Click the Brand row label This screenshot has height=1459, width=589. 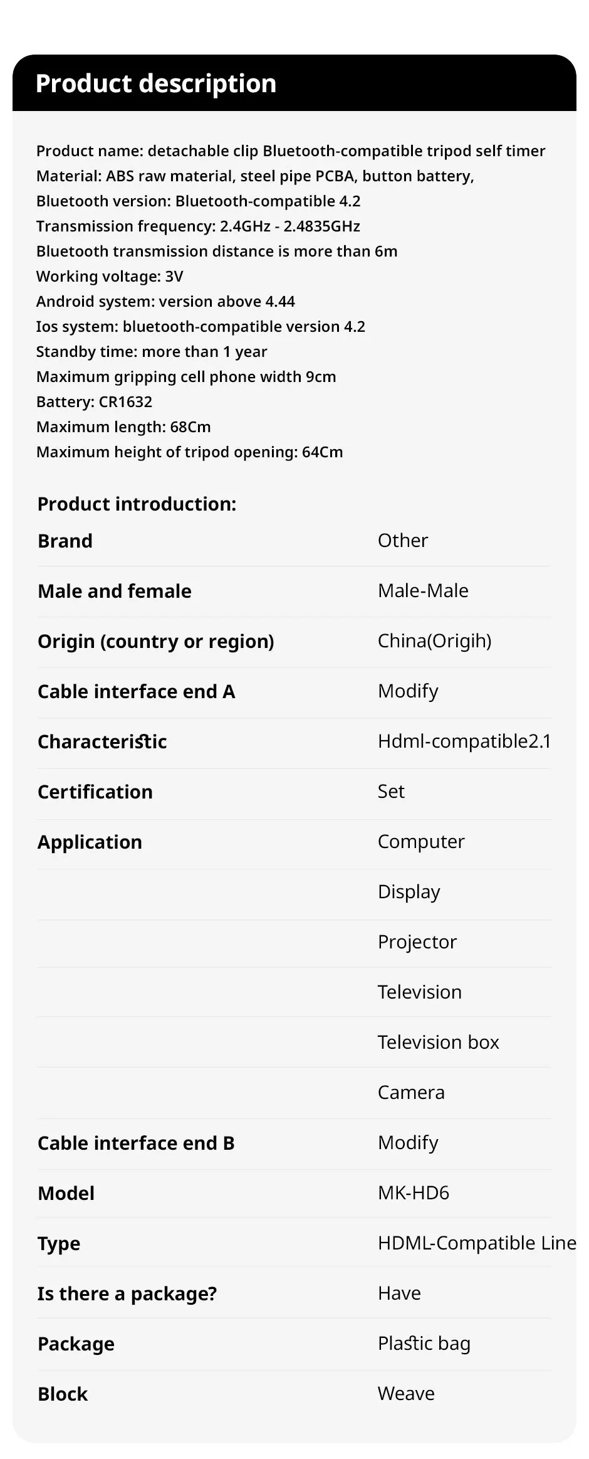tap(65, 541)
